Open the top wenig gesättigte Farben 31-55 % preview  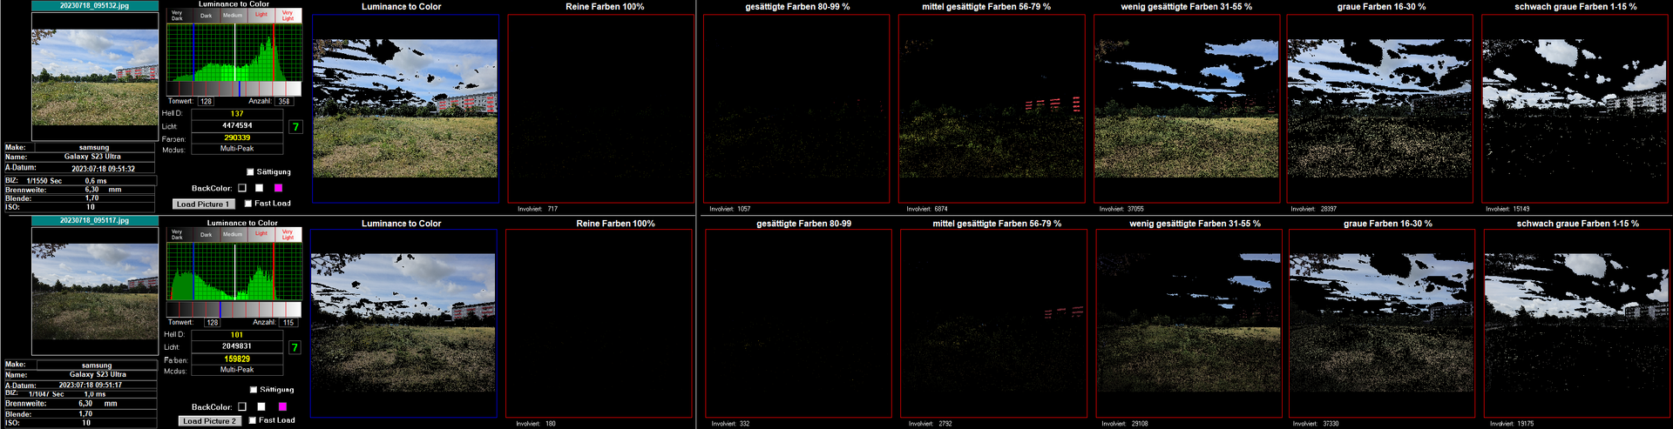coord(1186,109)
